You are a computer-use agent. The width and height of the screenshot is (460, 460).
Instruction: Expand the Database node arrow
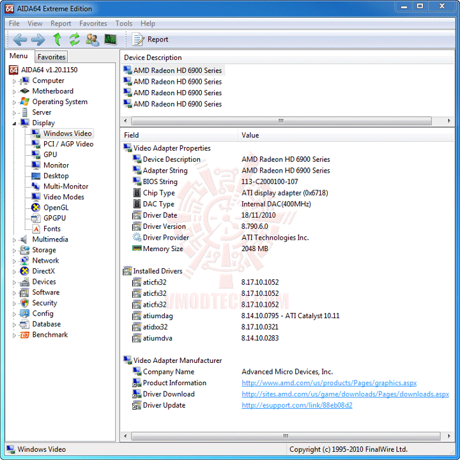14,325
